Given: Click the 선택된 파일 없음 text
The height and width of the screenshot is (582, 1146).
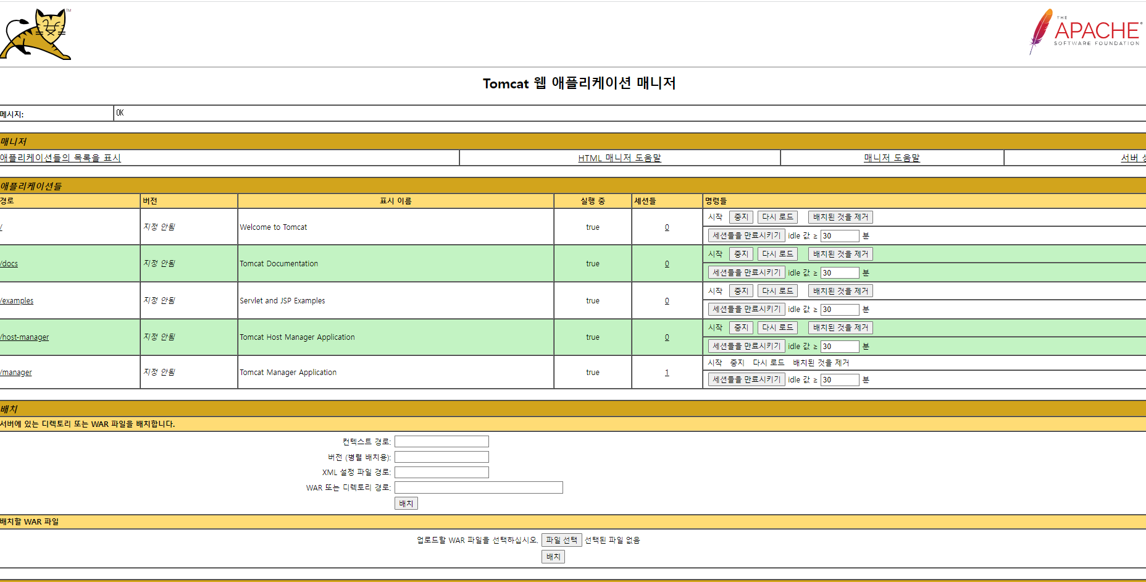Looking at the screenshot, I should [612, 541].
